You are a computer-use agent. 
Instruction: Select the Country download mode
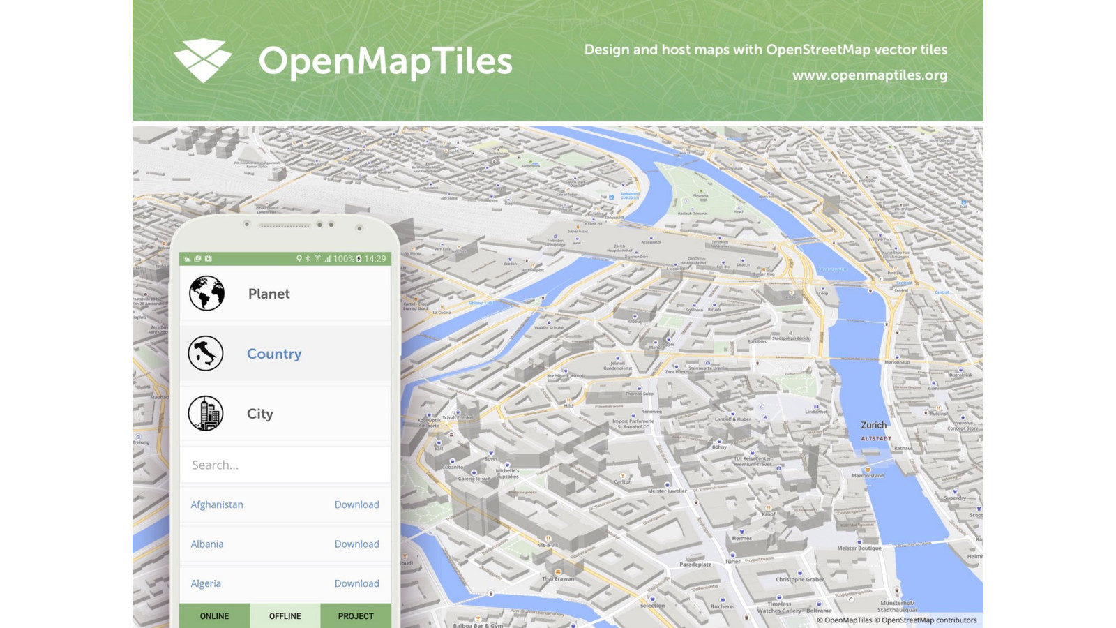click(274, 354)
